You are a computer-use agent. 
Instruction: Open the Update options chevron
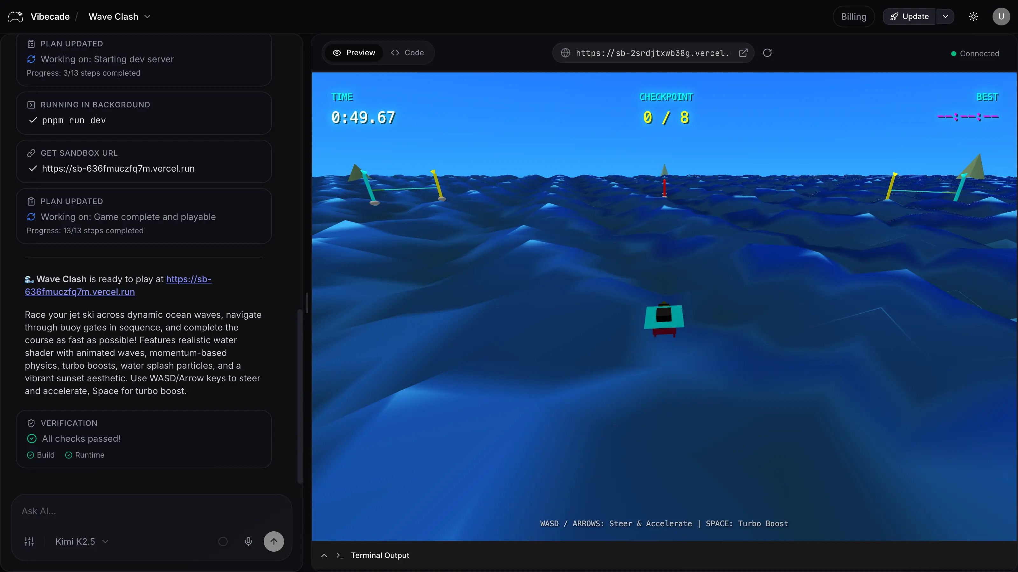[946, 16]
